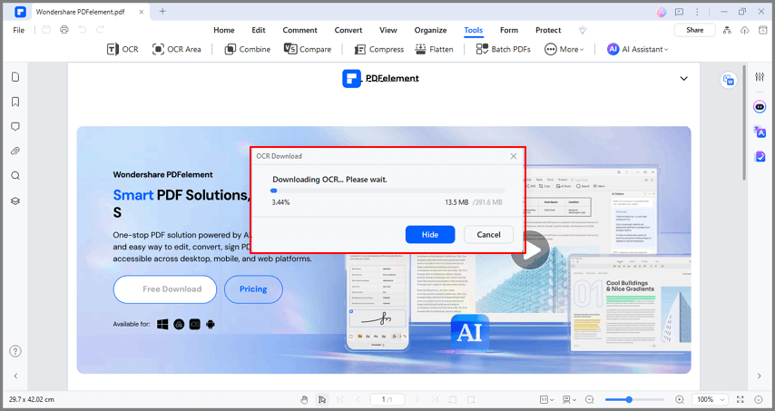Open the Form tab
Image resolution: width=775 pixels, height=411 pixels.
tap(509, 30)
